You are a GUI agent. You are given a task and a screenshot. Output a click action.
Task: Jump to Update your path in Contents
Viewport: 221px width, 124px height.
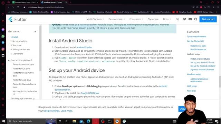click(x=198, y=46)
